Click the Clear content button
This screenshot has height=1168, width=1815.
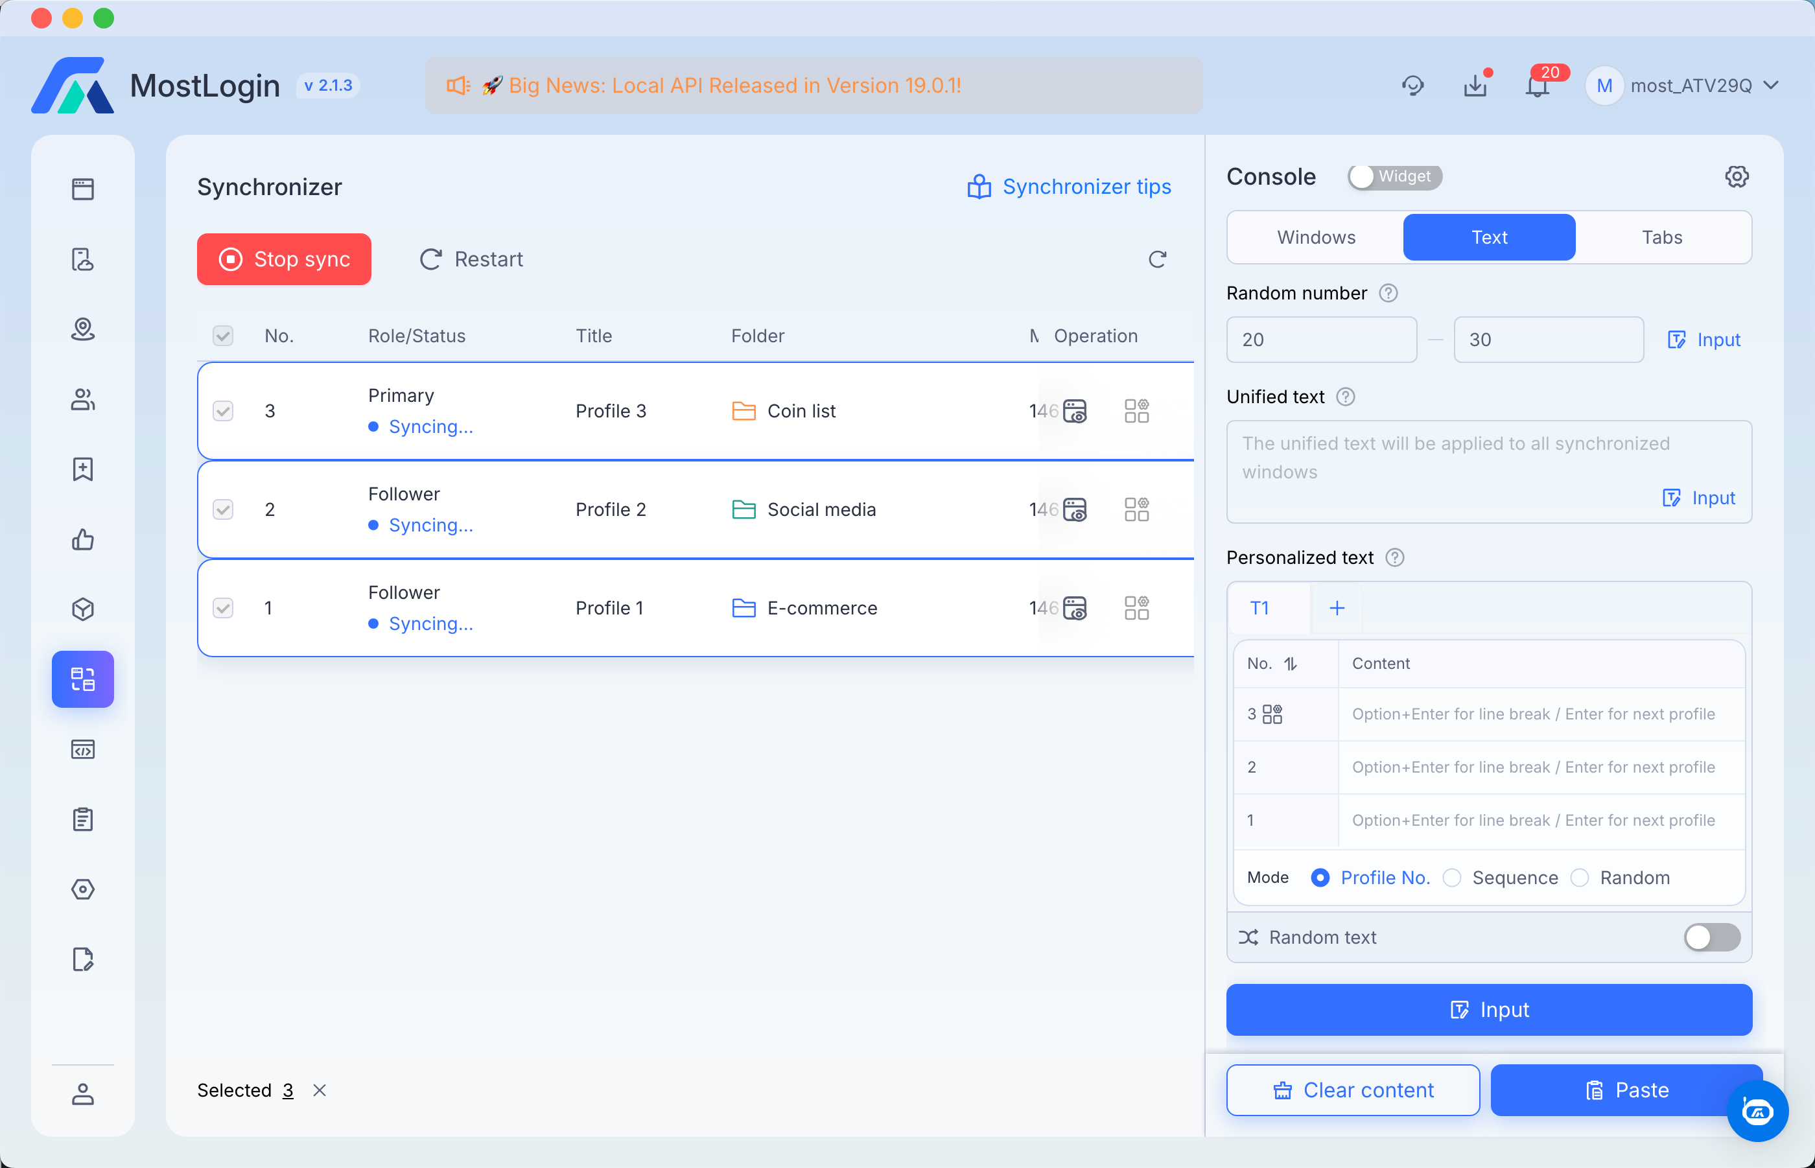pyautogui.click(x=1353, y=1091)
